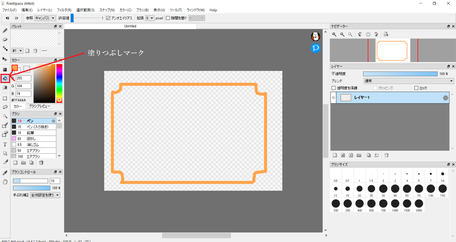Pick the brush size 100 dot

431,189
